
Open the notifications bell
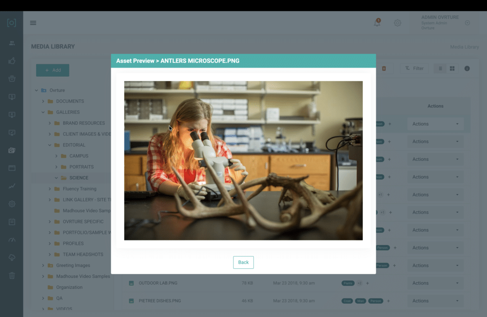tap(377, 23)
